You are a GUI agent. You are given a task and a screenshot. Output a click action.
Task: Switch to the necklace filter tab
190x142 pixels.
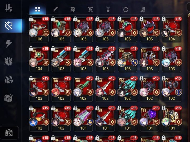(108, 9)
